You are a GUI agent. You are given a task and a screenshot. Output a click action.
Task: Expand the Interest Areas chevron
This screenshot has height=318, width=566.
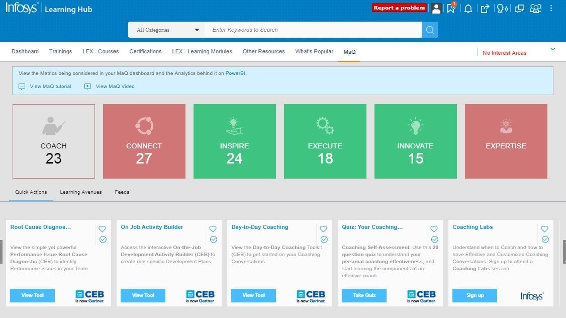pos(552,49)
